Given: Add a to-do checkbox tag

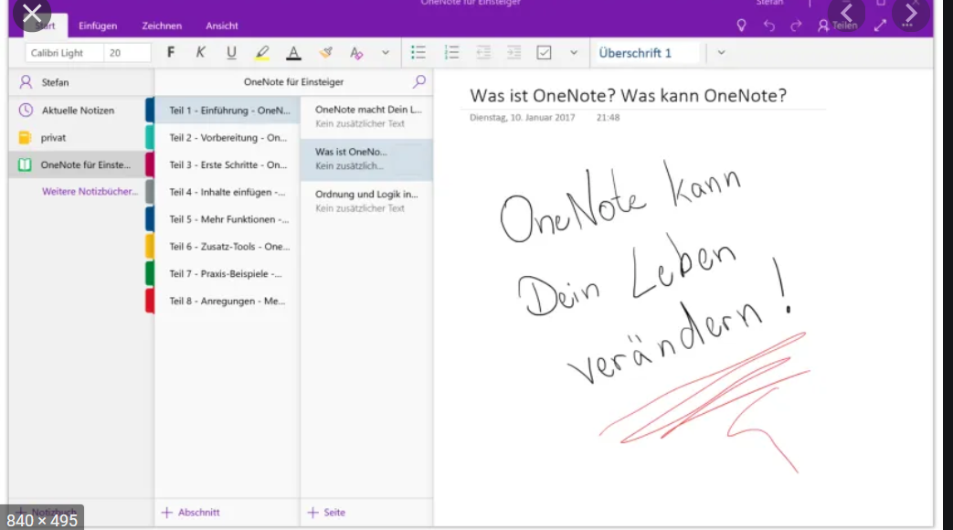Looking at the screenshot, I should click(544, 52).
